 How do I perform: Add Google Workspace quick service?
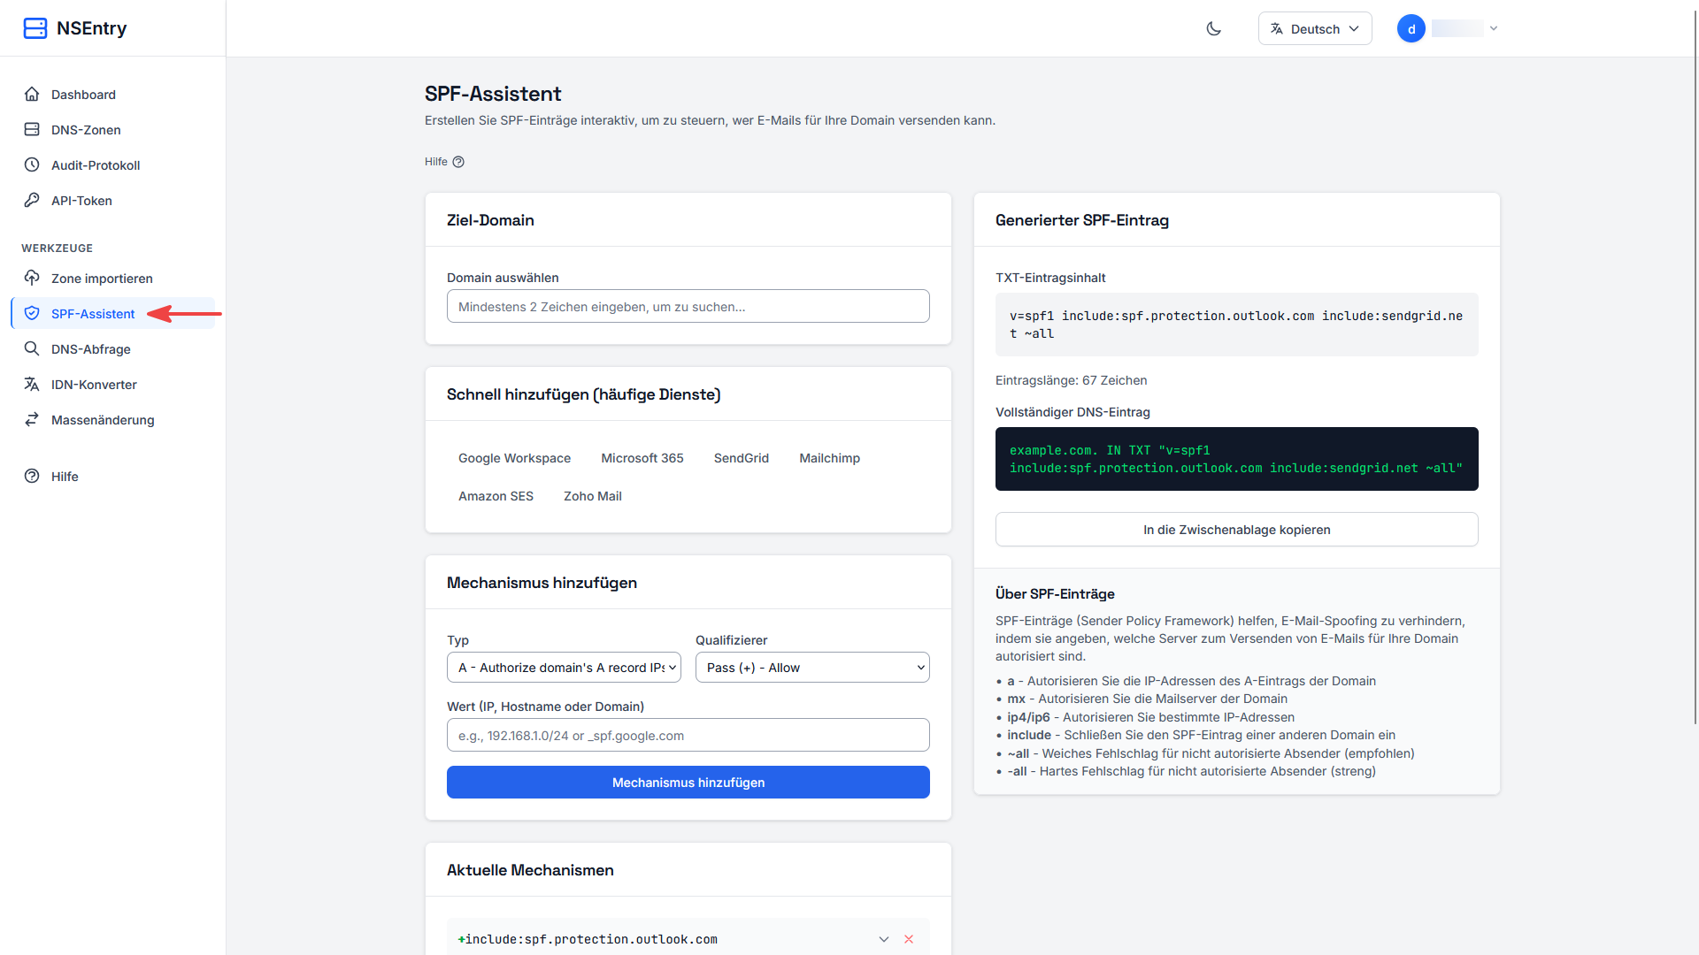point(514,458)
